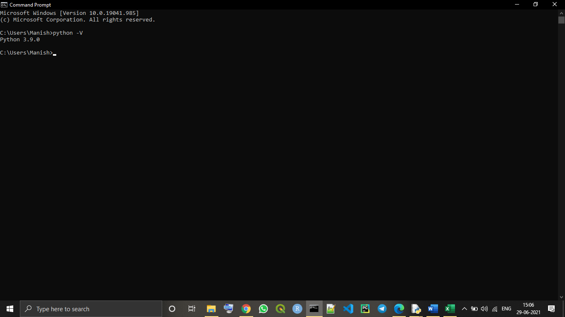
Task: Click the last C:\Users\Manish> prompt
Action: (26, 52)
